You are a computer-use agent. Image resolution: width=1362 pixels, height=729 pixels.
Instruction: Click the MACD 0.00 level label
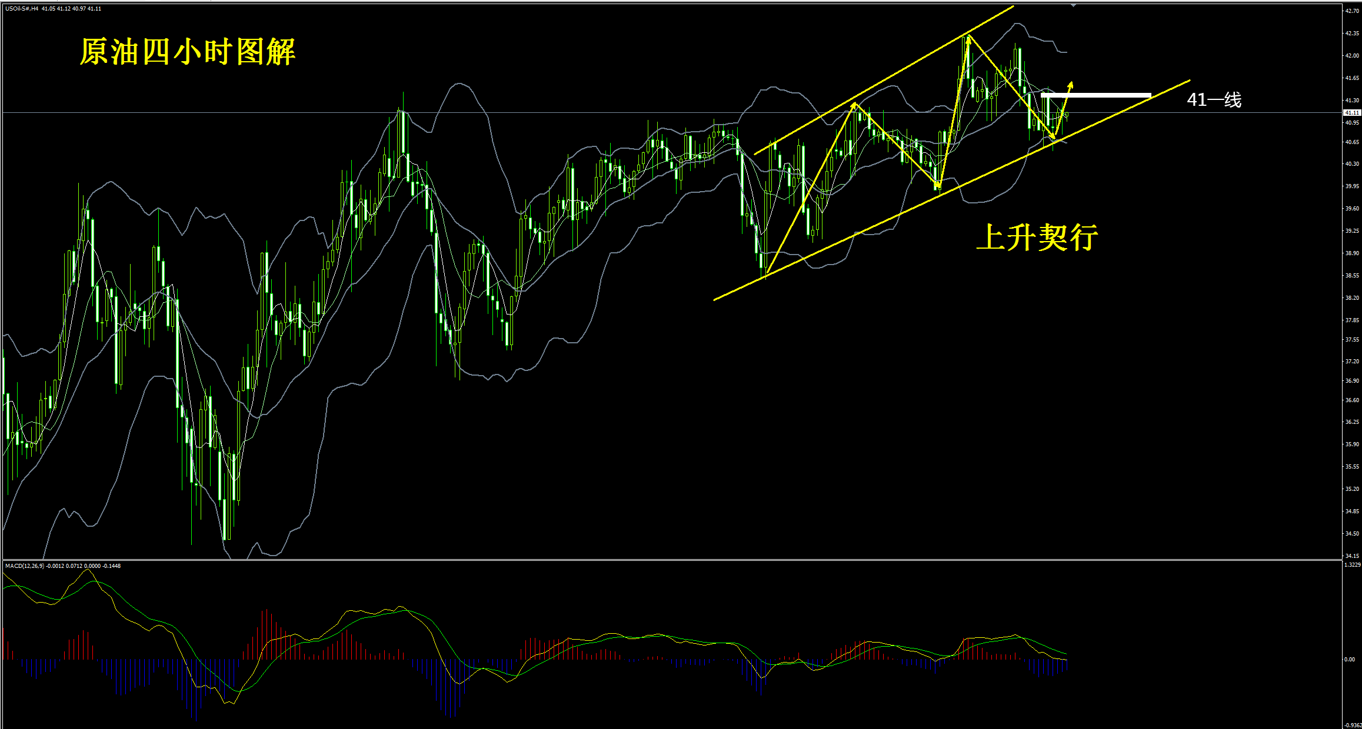coord(1350,659)
